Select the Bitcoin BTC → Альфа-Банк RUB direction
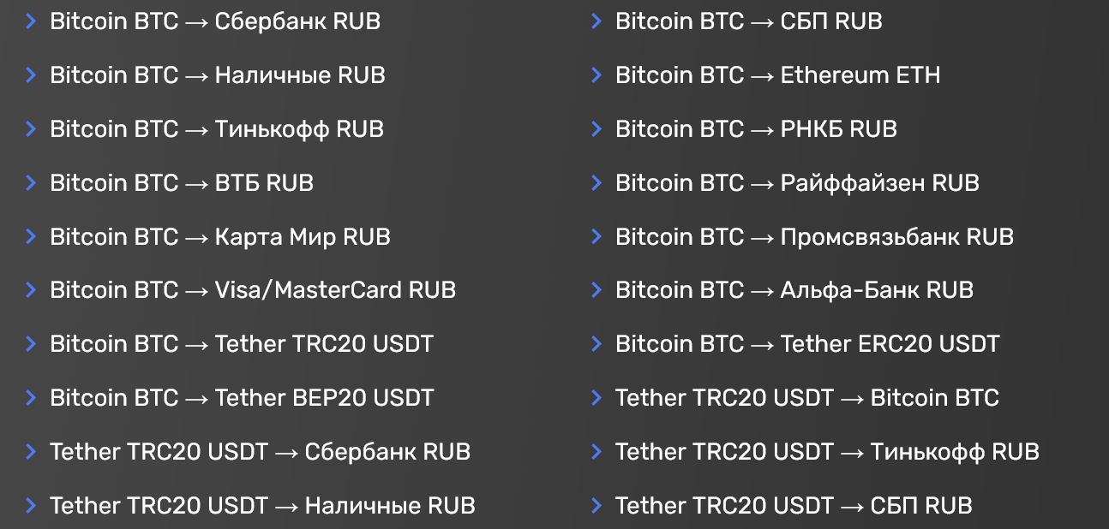Image resolution: width=1109 pixels, height=529 pixels. [794, 289]
